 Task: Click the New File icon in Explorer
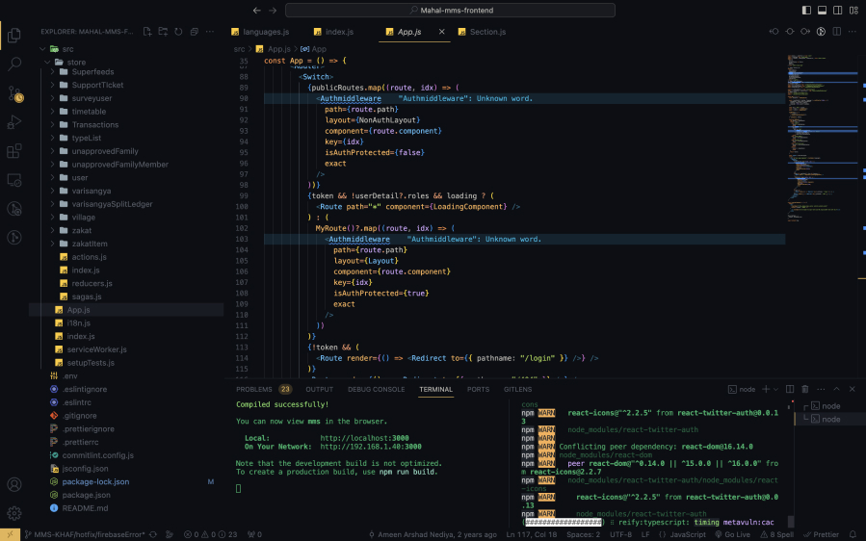coord(147,32)
